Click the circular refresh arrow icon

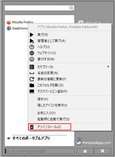[x=32, y=79]
